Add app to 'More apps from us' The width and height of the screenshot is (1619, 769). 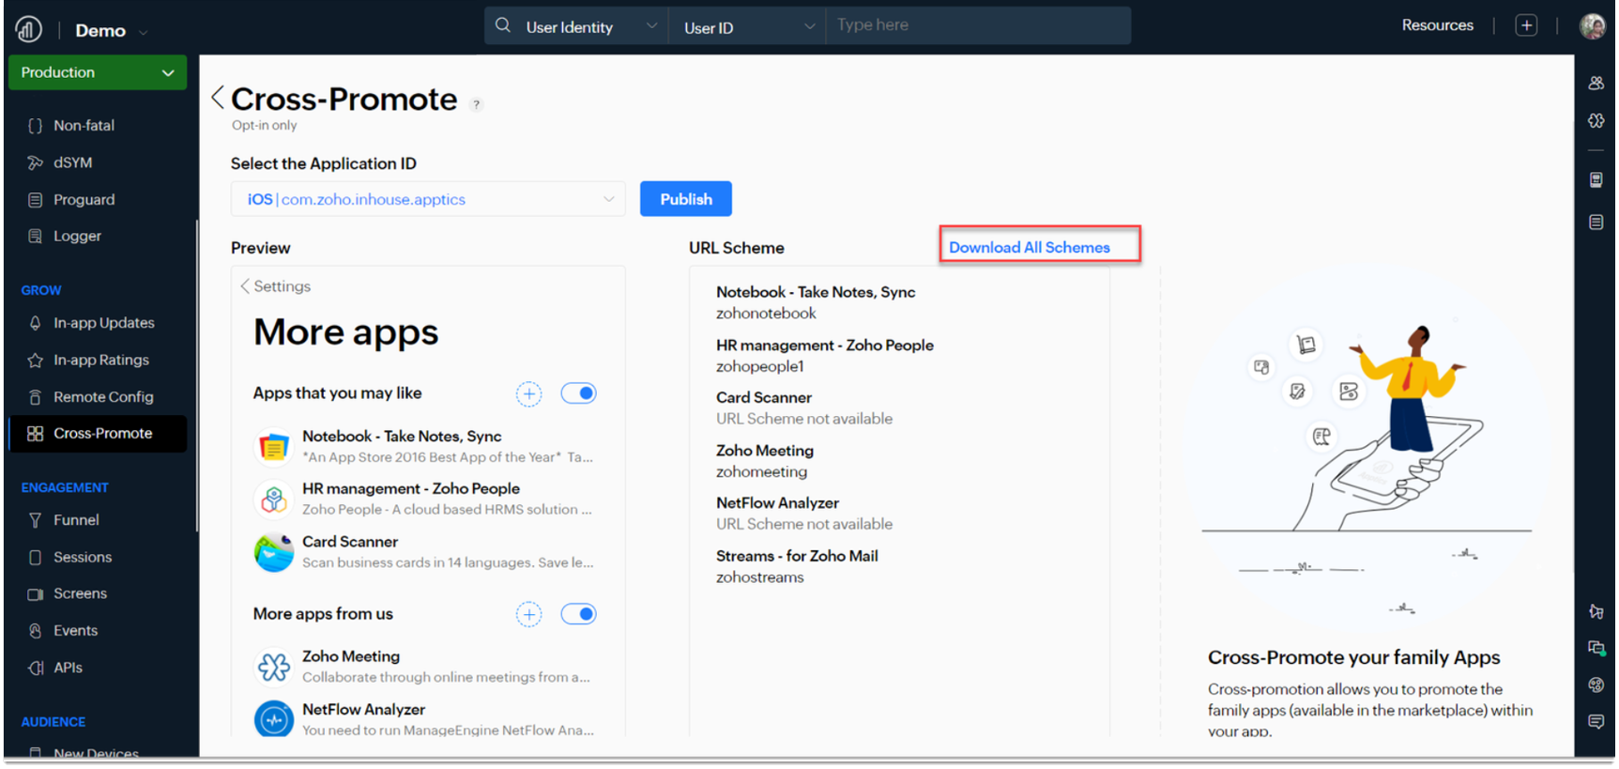tap(528, 615)
